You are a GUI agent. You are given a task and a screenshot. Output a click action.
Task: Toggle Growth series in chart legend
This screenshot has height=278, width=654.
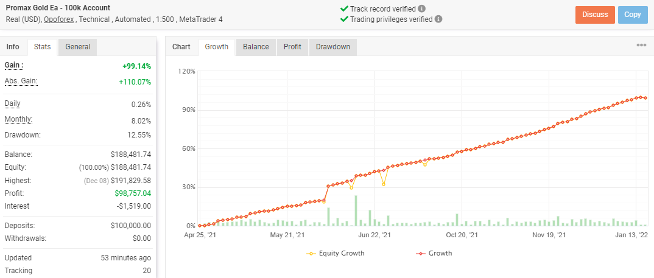[x=434, y=253]
